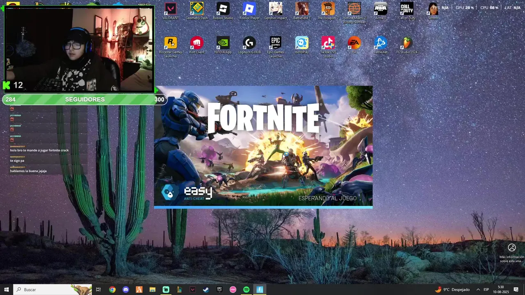Select Hotline Miami 2 Wrong Number icon

[x=354, y=13]
